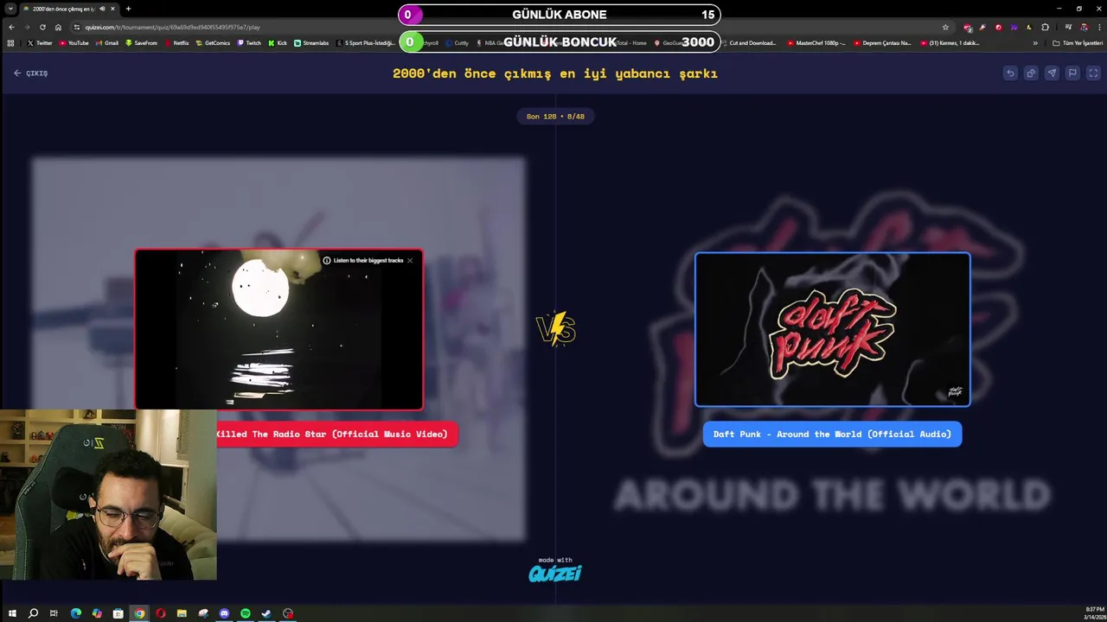Screen dimensions: 1107x622
Task: Click the flag report icon
Action: (x=1072, y=73)
